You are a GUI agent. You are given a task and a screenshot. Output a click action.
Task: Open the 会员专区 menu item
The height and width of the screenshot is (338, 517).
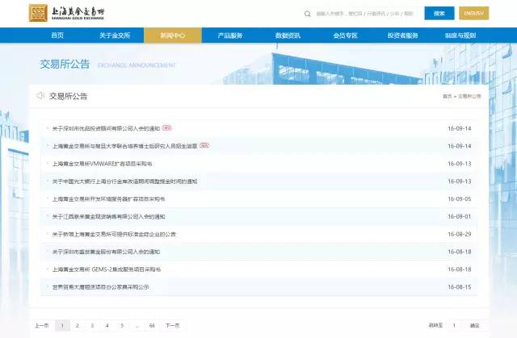(x=345, y=35)
